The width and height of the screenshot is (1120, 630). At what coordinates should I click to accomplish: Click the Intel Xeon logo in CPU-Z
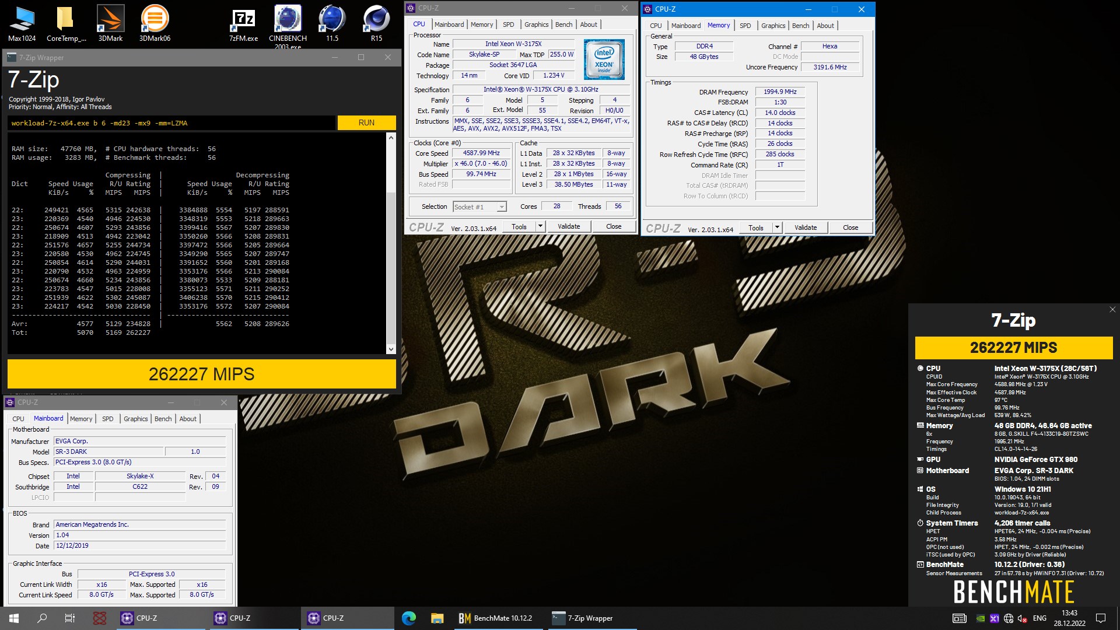[x=604, y=60]
